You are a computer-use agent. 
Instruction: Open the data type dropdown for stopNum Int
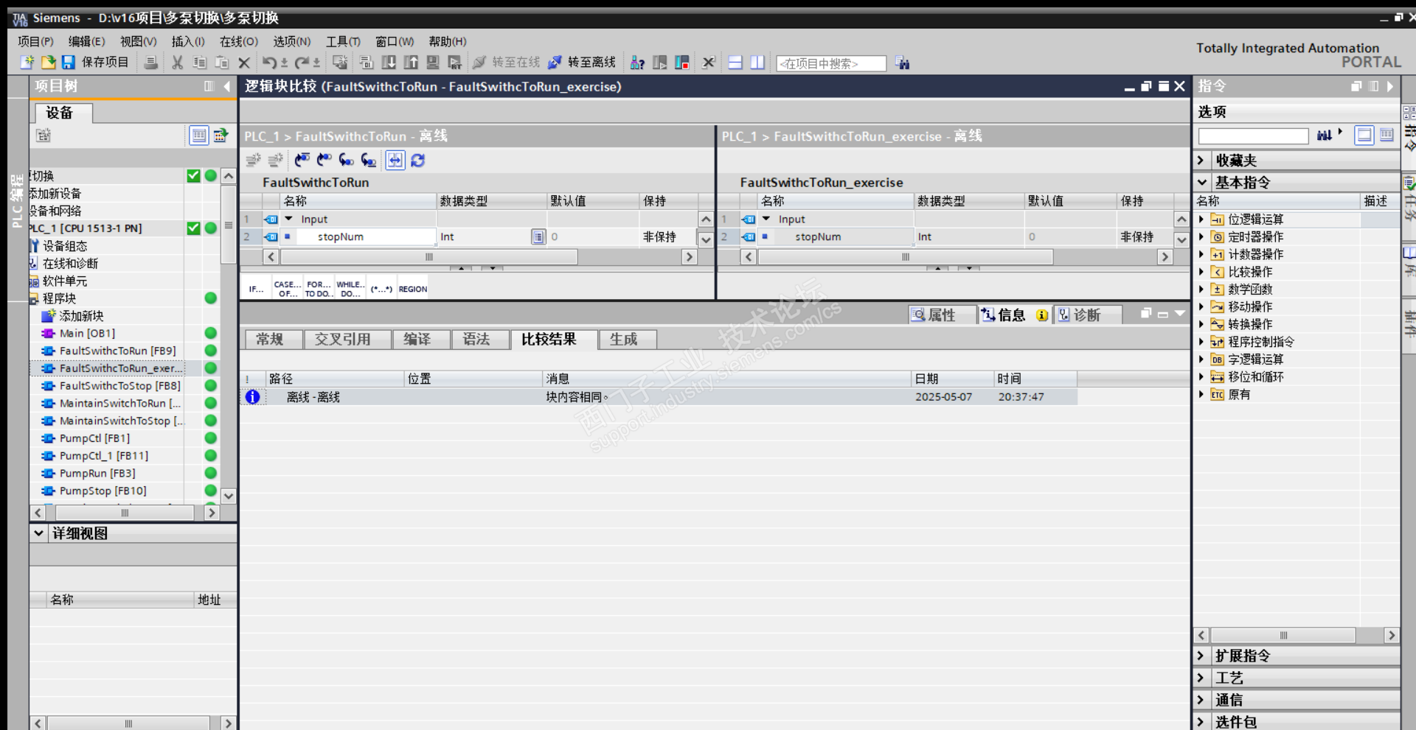point(538,236)
